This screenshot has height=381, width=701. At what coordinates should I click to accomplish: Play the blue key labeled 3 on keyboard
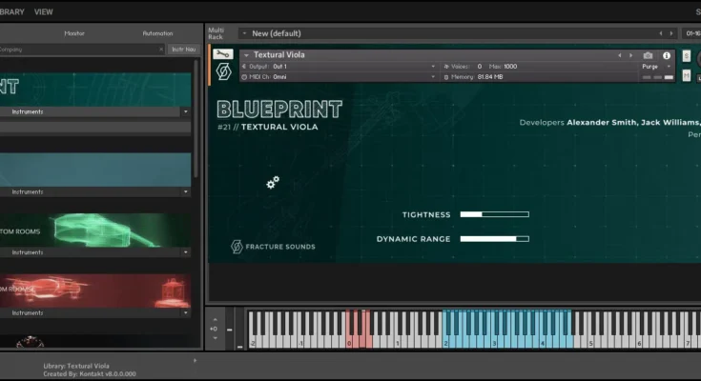click(x=494, y=342)
